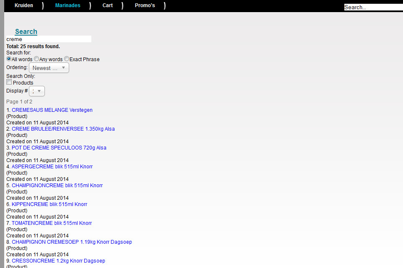The width and height of the screenshot is (403, 268).
Task: Select the Any words radio button
Action: (x=36, y=59)
